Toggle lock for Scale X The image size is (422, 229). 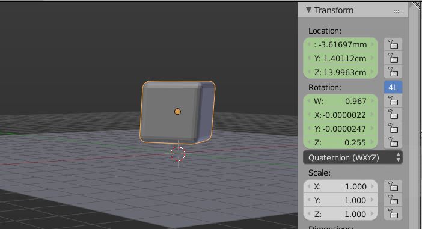coord(393,186)
